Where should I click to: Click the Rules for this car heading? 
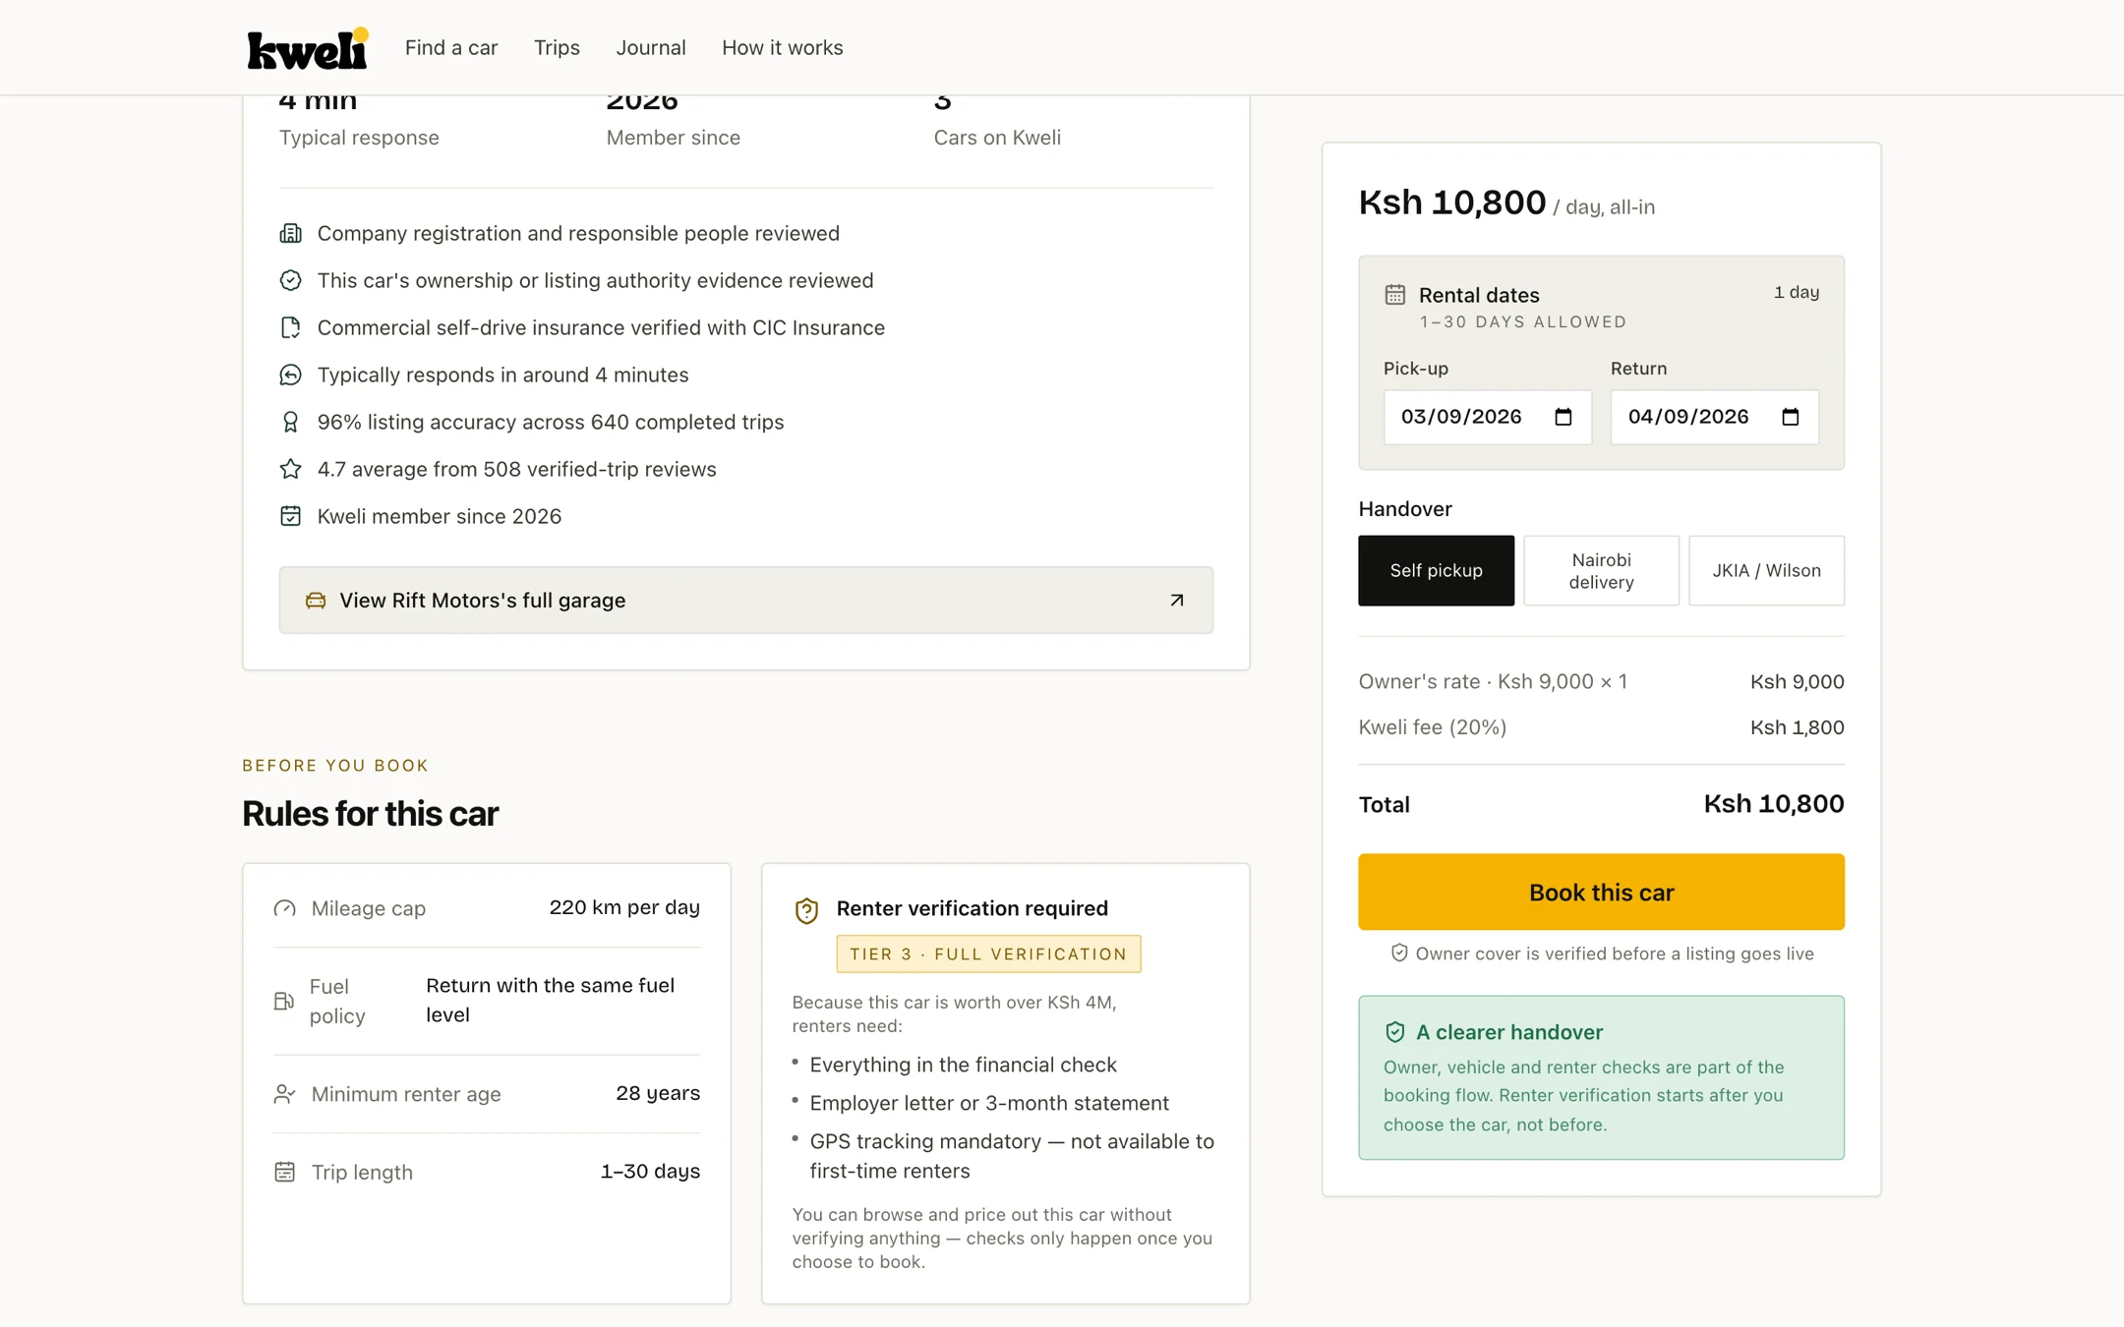[370, 814]
